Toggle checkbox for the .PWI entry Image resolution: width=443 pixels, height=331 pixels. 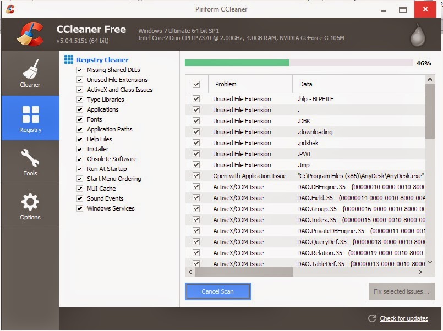click(x=196, y=154)
